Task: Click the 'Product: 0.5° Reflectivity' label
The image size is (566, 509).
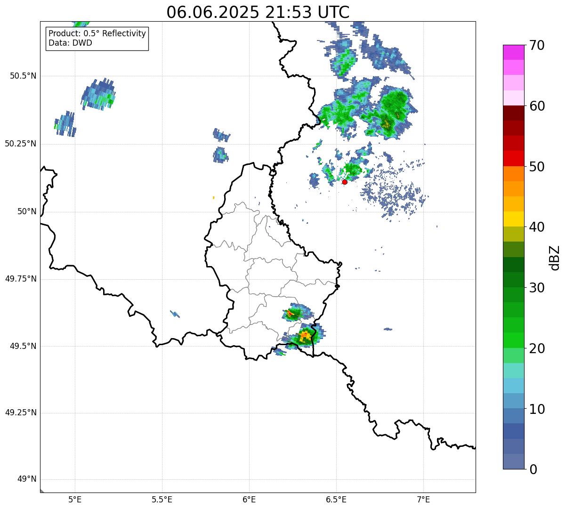Action: (x=97, y=34)
